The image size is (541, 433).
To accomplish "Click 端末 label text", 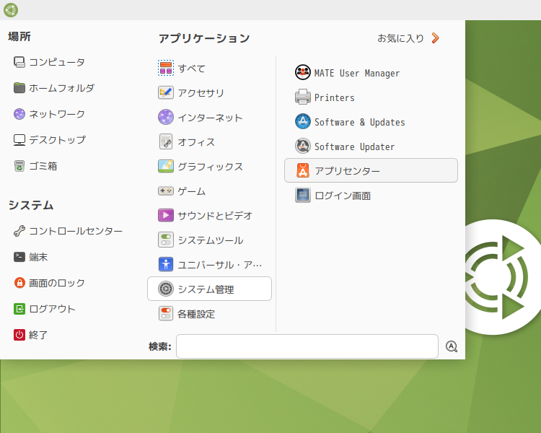I will (38, 257).
